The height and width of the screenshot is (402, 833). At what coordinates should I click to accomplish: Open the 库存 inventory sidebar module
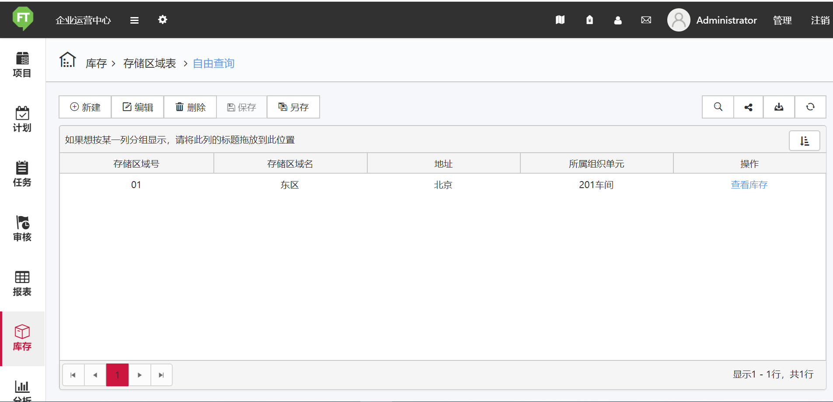tap(22, 338)
